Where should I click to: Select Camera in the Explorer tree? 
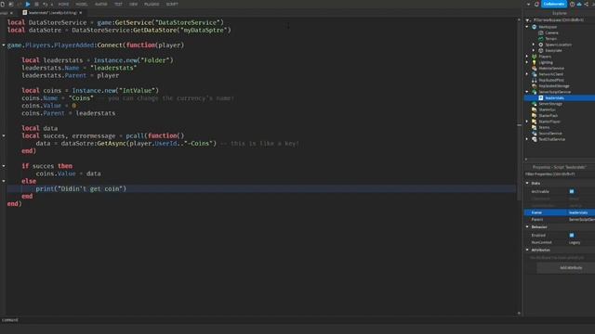pyautogui.click(x=551, y=33)
